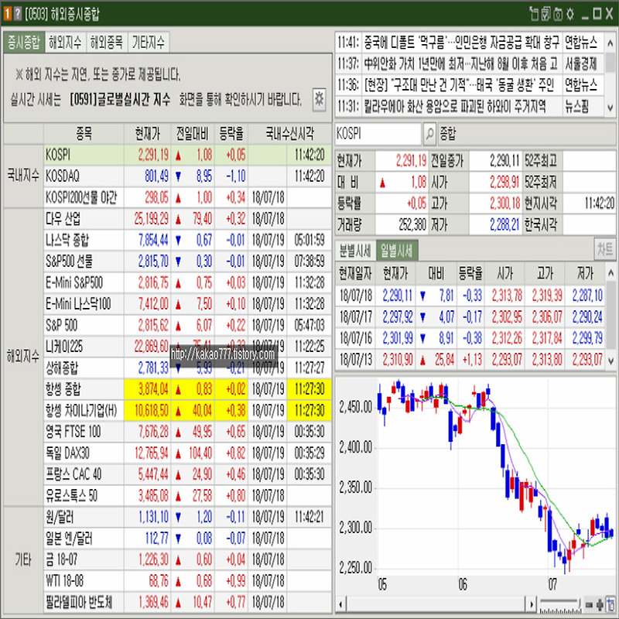Screen dimensions: 619x619
Task: Switch to the 분별시세 tab
Action: 354,250
